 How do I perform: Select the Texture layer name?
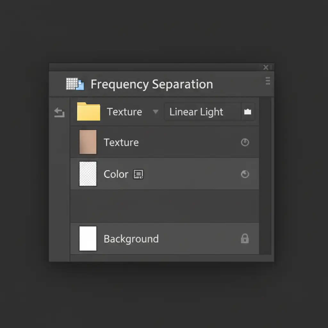[x=121, y=143]
